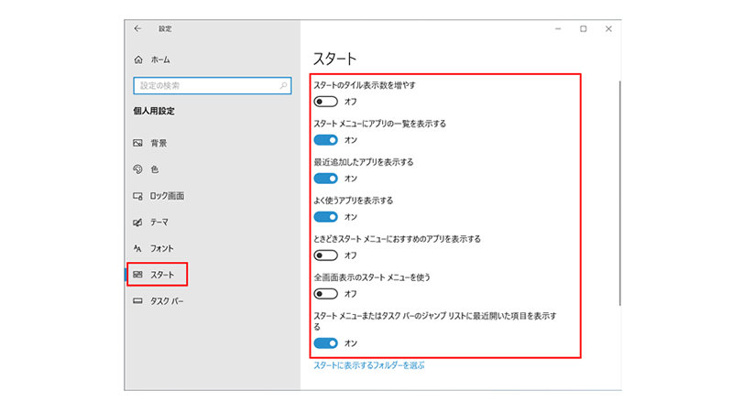Select the テーマ brush icon
Screen dimensions: 733x412
tap(138, 222)
